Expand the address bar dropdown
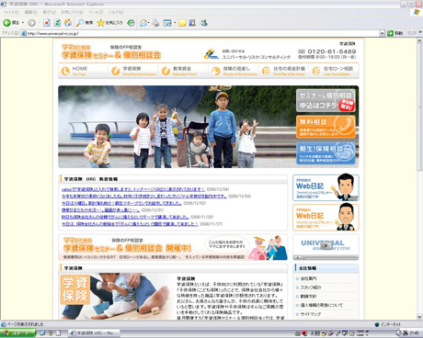 click(382, 33)
